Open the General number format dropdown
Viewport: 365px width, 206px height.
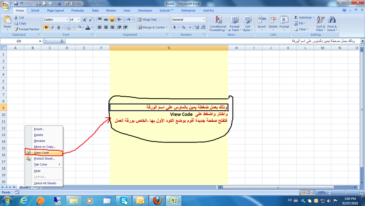(204, 20)
